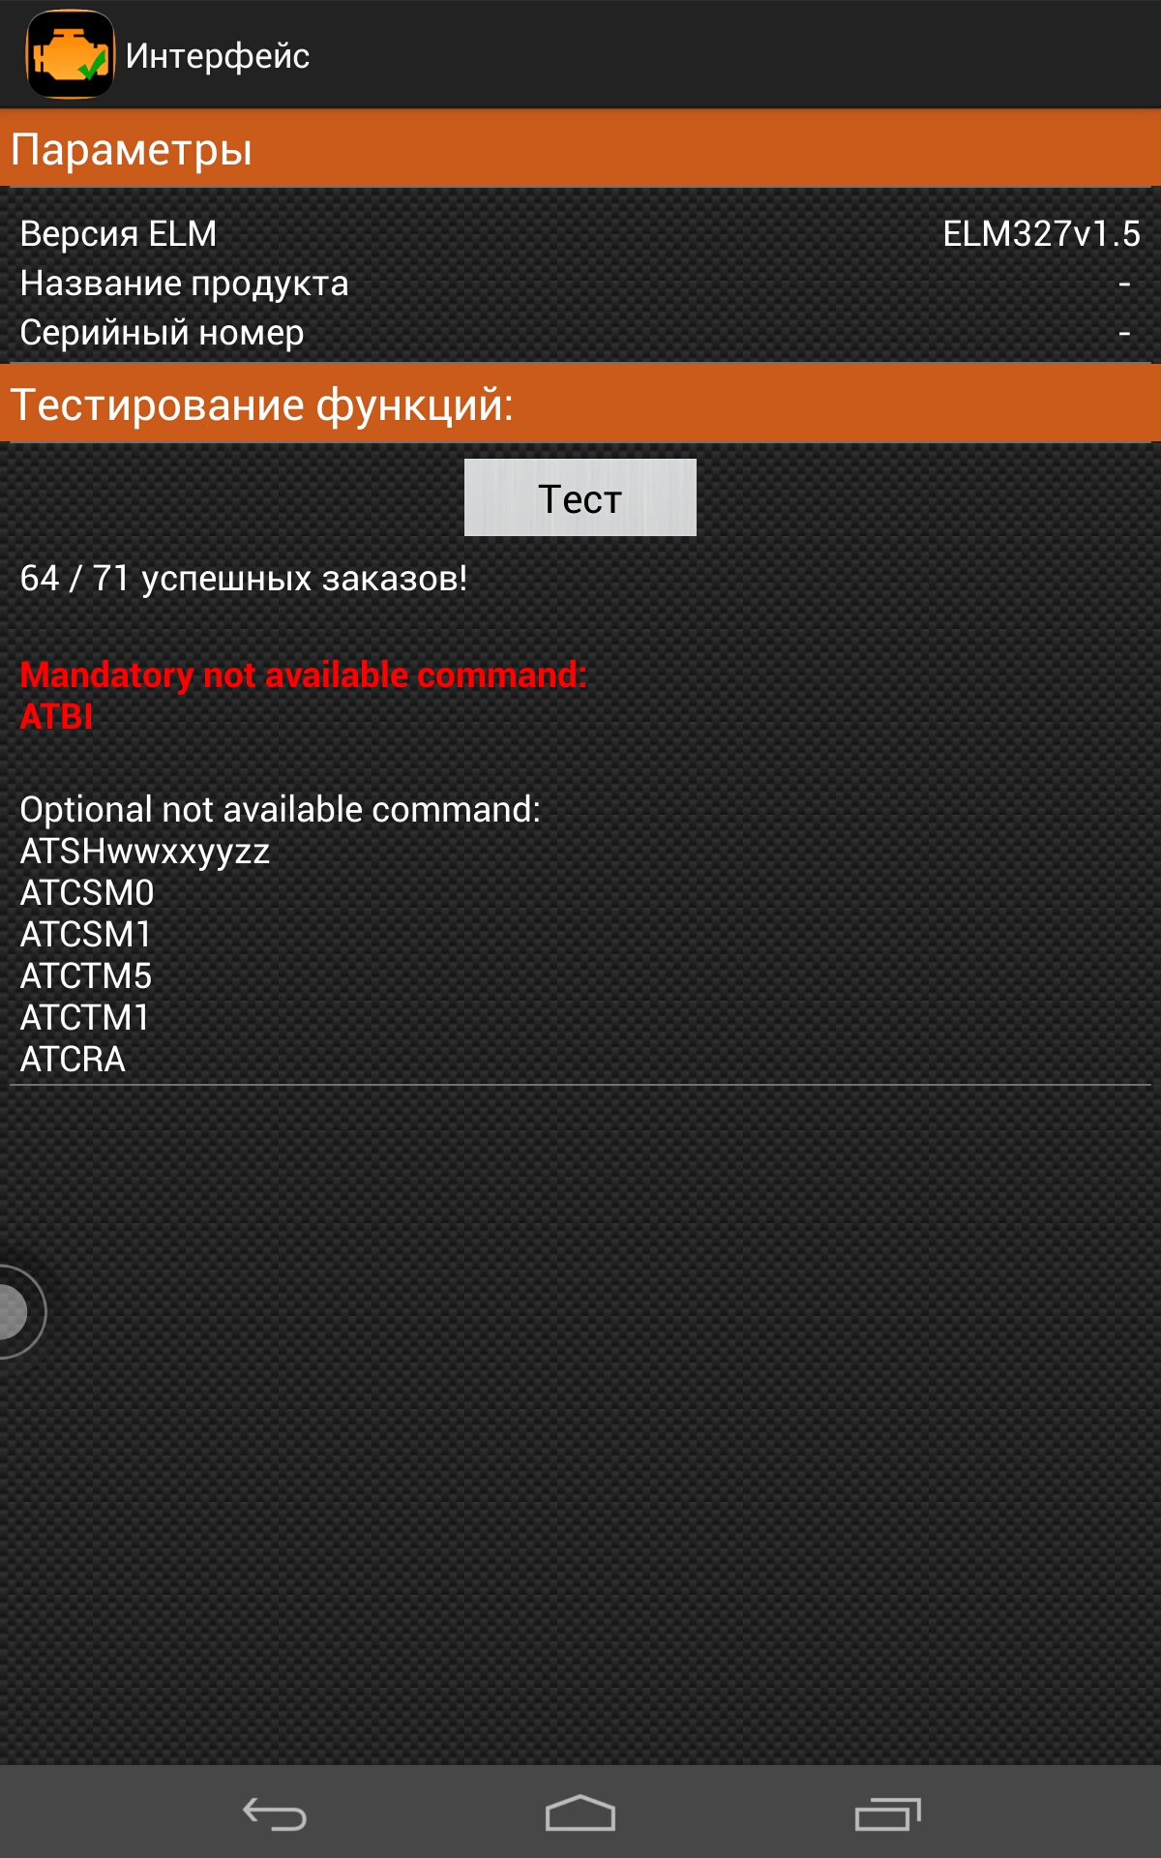This screenshot has height=1858, width=1161.
Task: Tap the Версия ELM row
Action: (x=580, y=234)
